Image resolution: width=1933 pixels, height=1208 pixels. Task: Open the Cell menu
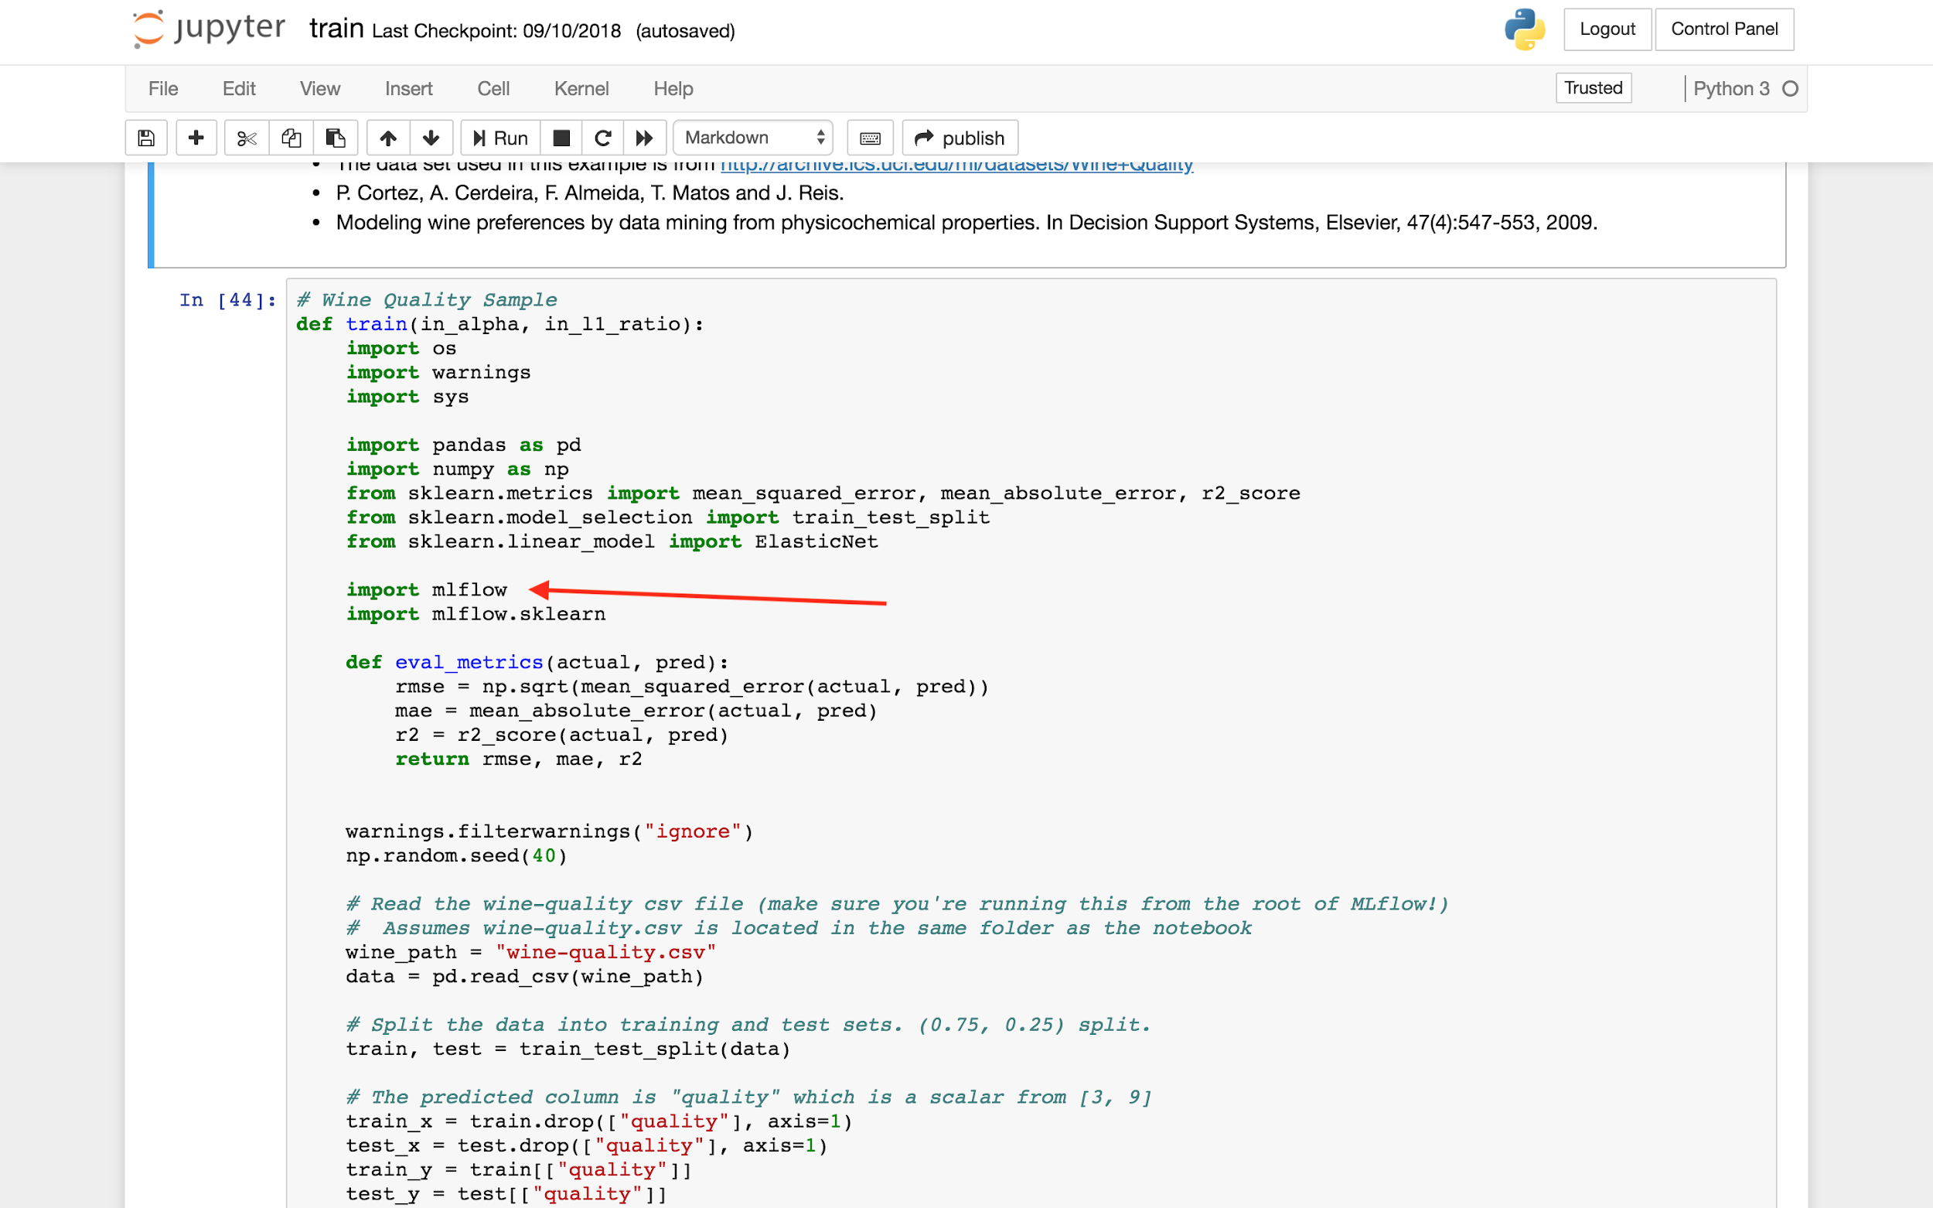point(493,89)
